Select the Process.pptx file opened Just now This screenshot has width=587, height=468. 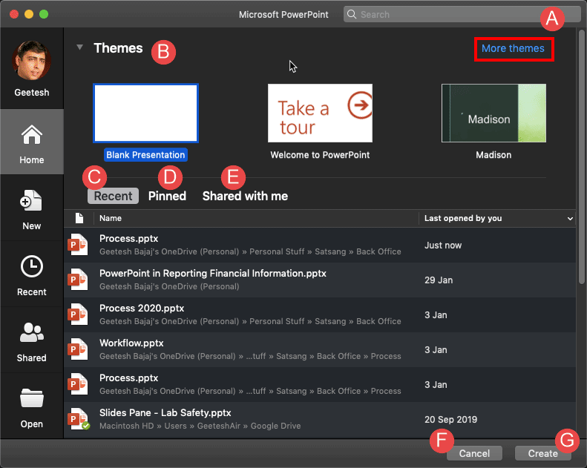(x=320, y=245)
